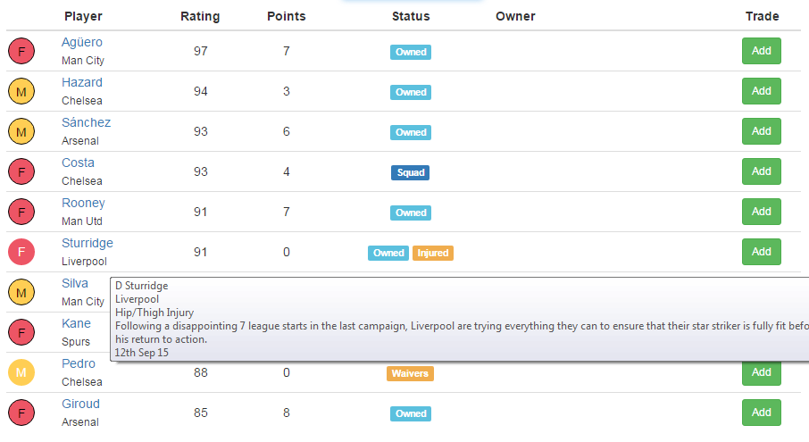The height and width of the screenshot is (442, 809).
Task: Open Pedro's player profile link
Action: pyautogui.click(x=79, y=364)
